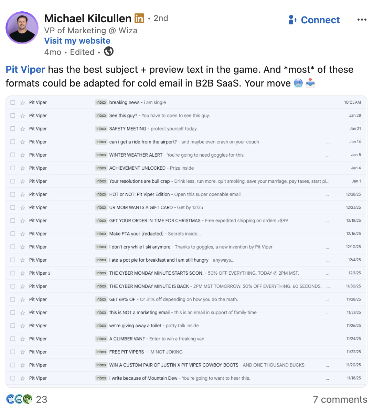Star the "ACHIEVEMENT UNLOCKED" email

(23, 168)
